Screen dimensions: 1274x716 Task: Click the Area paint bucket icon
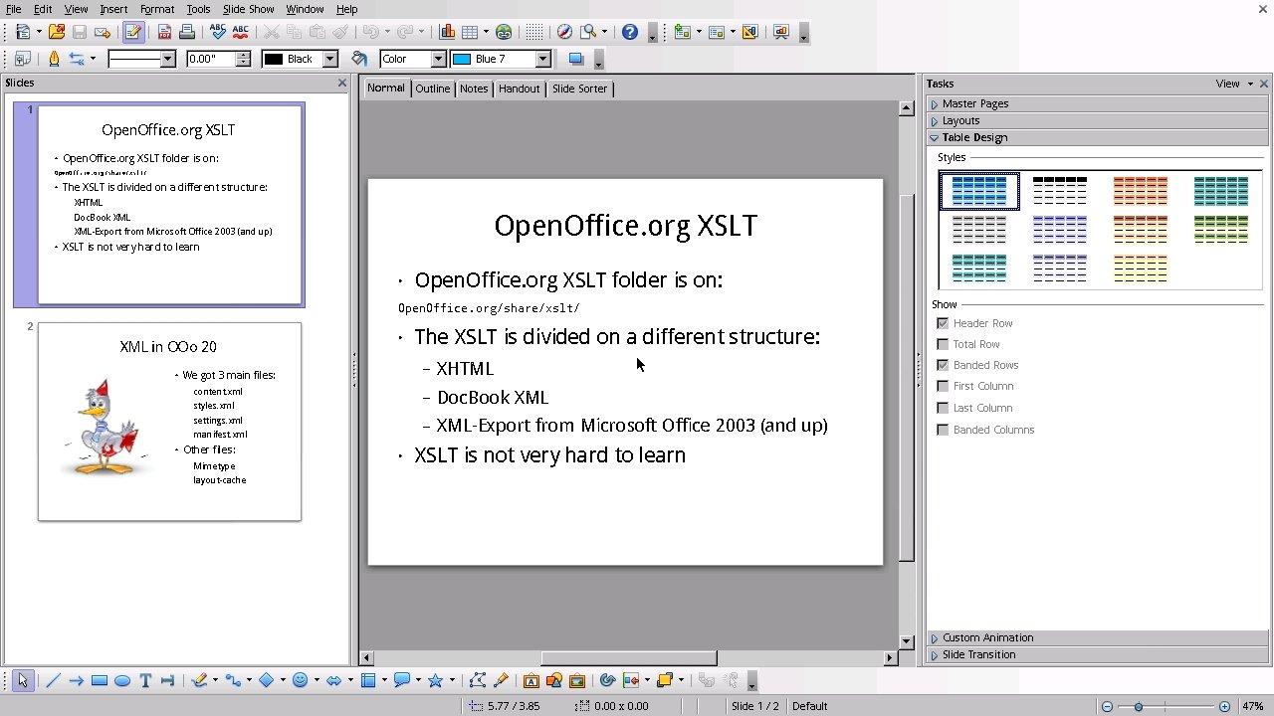[x=359, y=59]
